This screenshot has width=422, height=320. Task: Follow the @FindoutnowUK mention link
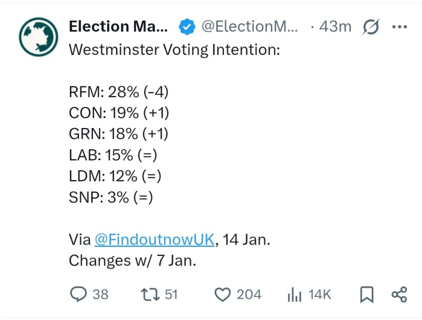155,240
